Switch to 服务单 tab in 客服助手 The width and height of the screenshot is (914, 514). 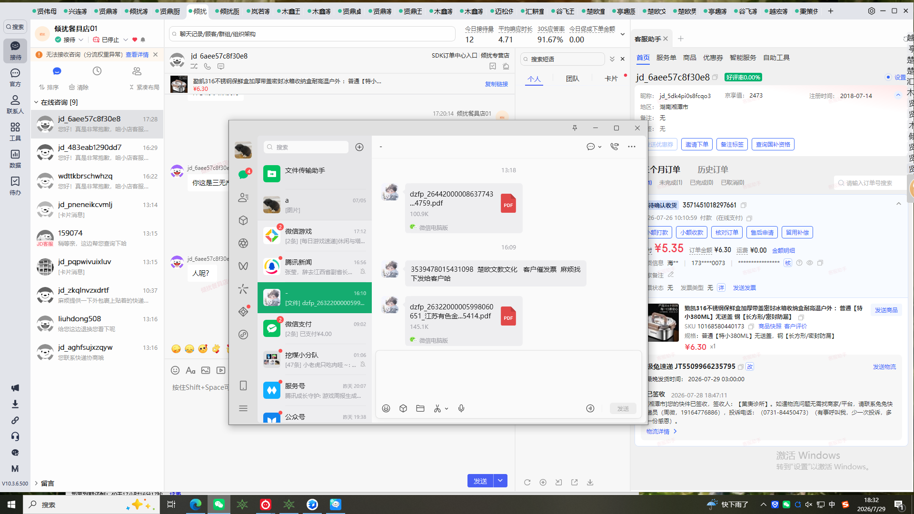(x=666, y=58)
